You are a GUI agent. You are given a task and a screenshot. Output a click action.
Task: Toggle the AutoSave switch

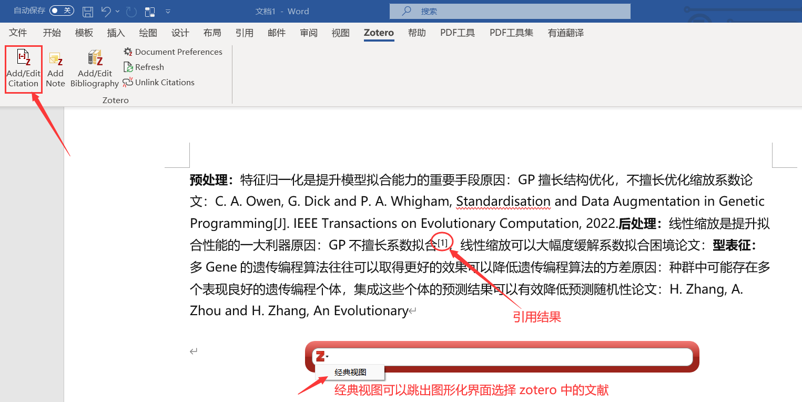[x=62, y=11]
